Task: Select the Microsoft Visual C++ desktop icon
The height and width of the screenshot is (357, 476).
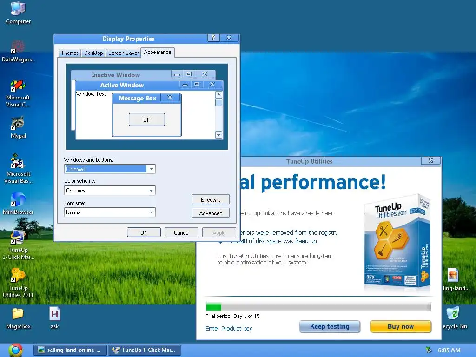Action: [18, 93]
